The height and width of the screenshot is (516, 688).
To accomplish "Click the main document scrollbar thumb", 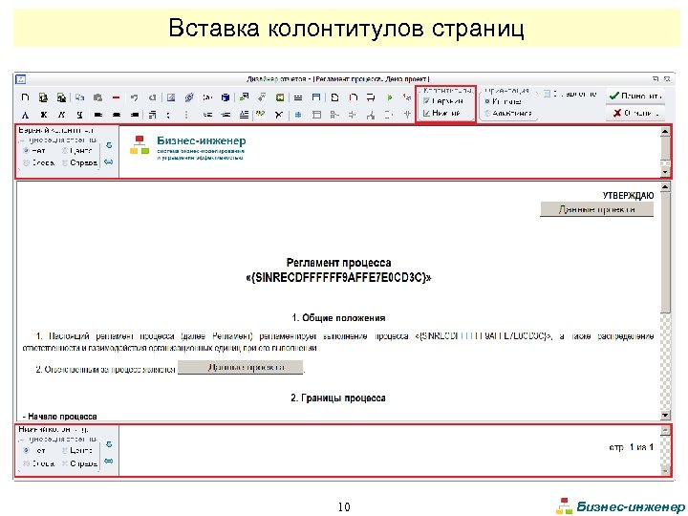I will point(665,252).
